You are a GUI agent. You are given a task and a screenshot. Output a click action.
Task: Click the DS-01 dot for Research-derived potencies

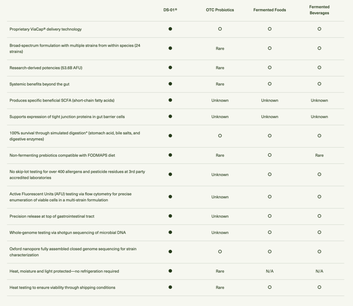tap(170, 68)
